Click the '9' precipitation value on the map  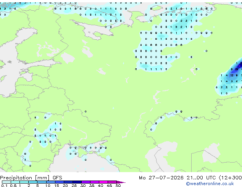click(x=237, y=75)
